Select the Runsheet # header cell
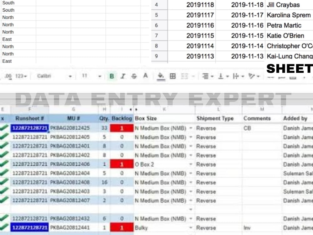313x235 pixels. click(x=30, y=118)
